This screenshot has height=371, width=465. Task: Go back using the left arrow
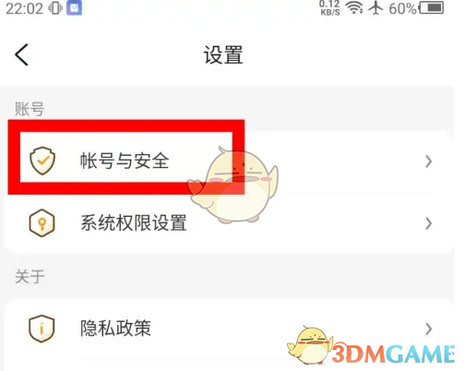(x=21, y=54)
